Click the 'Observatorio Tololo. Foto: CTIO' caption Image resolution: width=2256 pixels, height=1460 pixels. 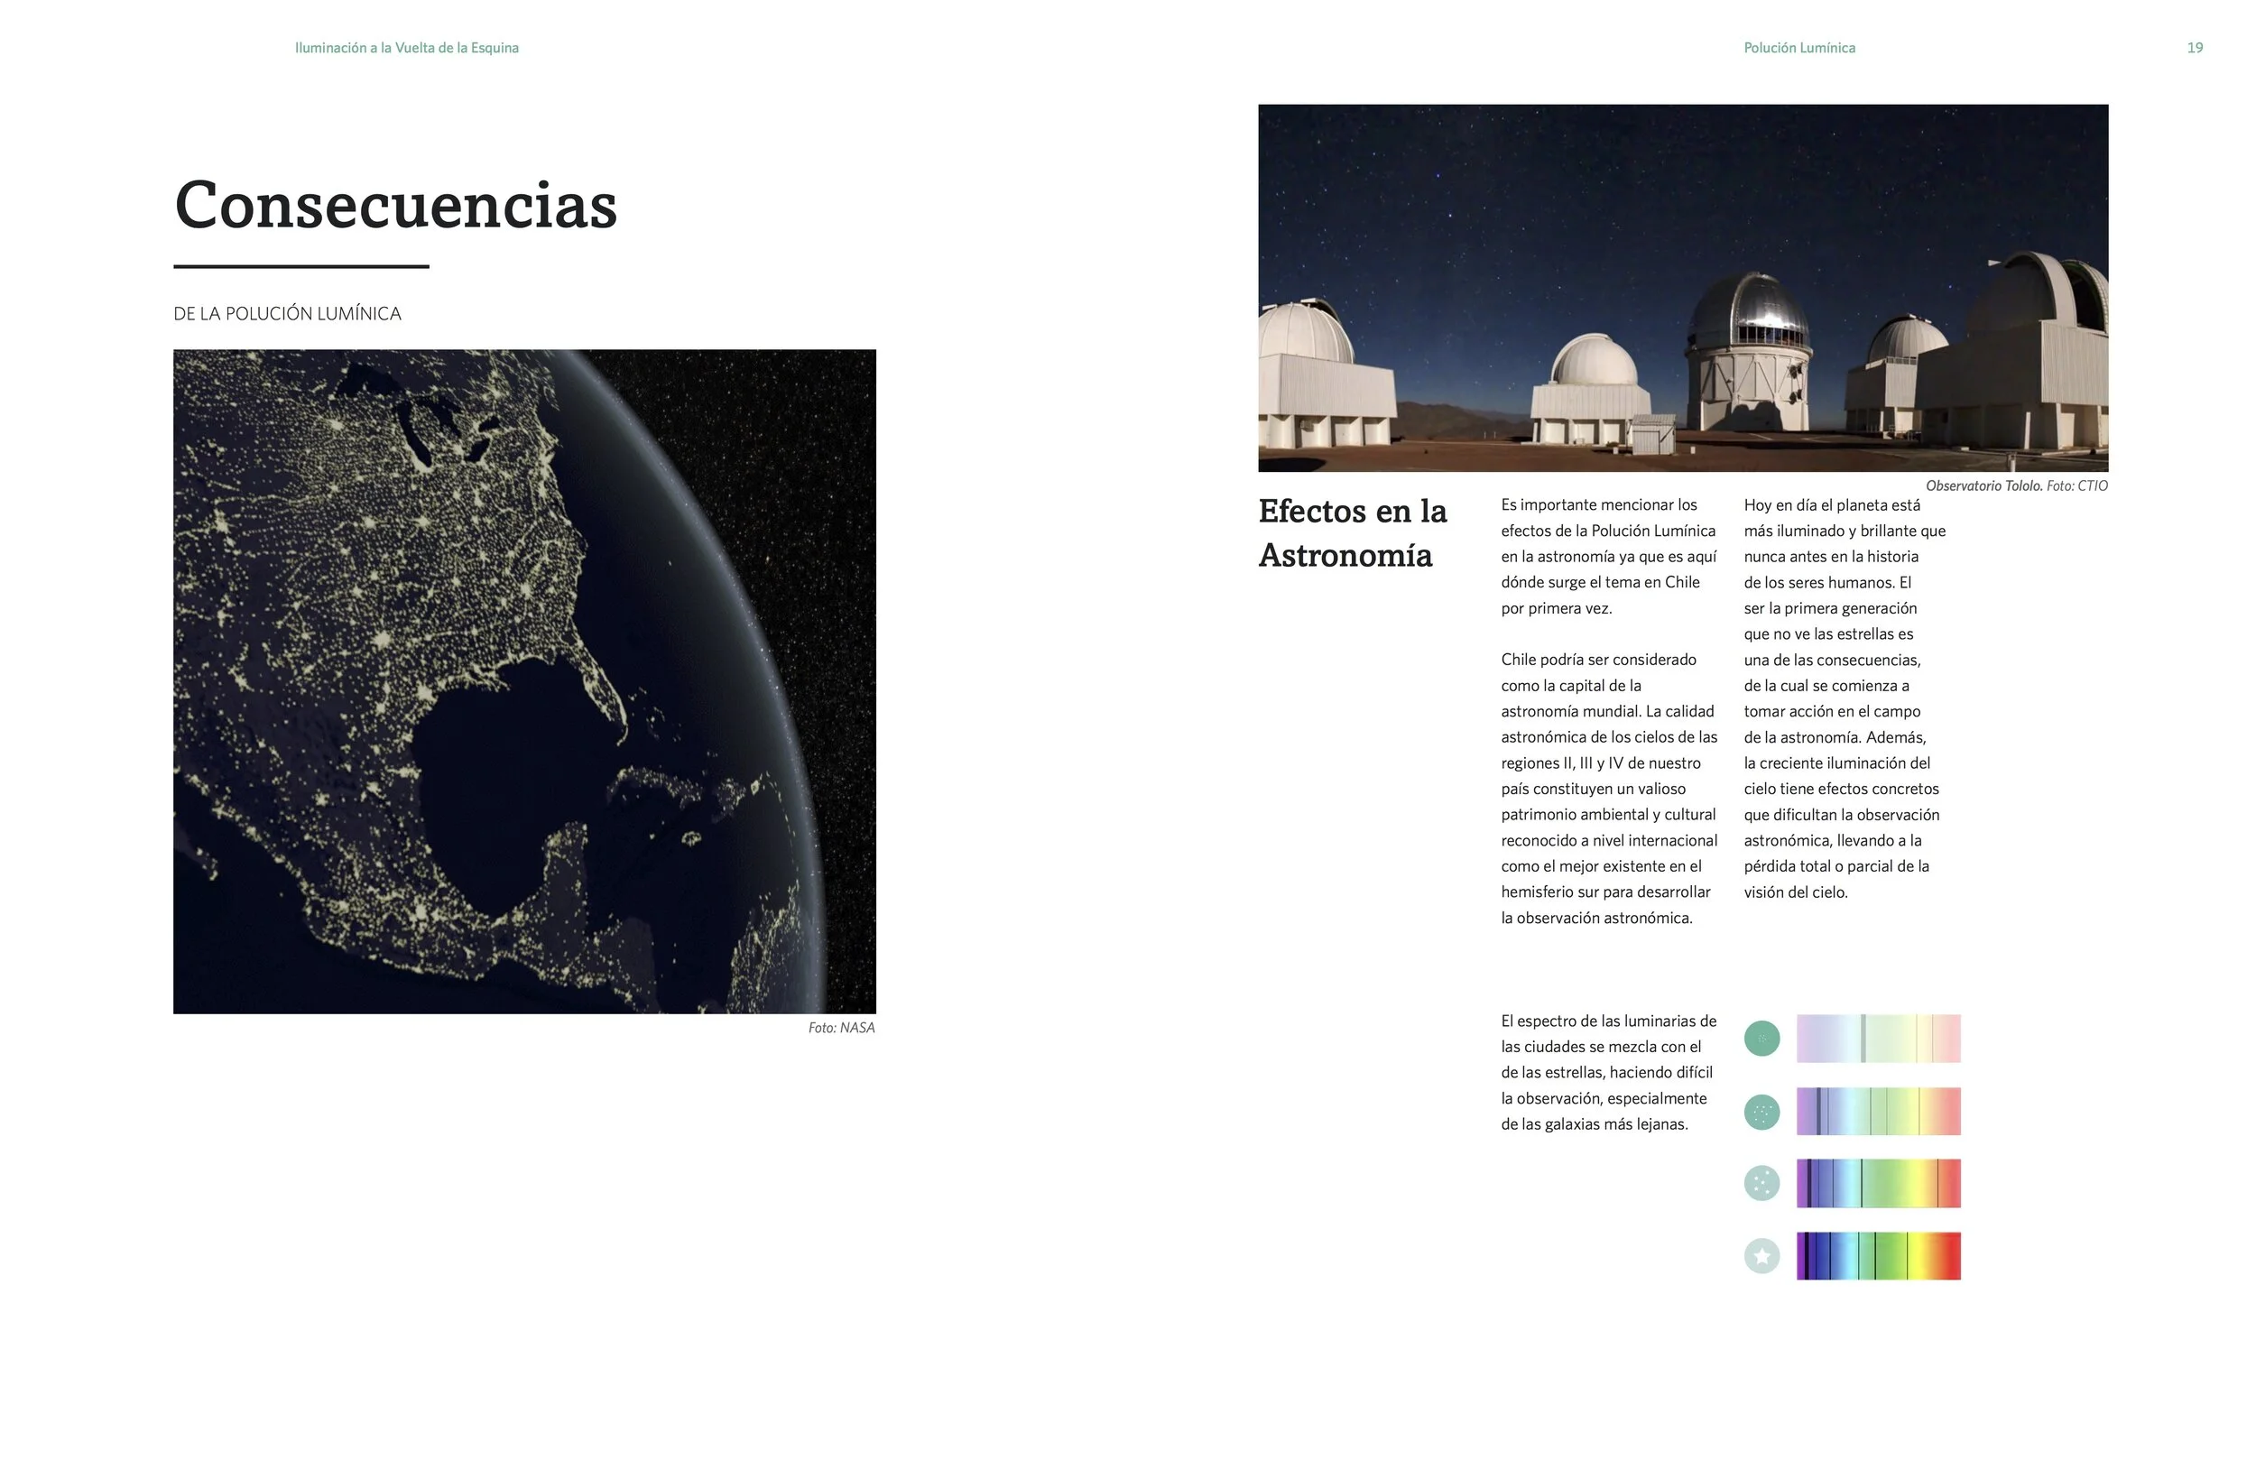(2017, 485)
